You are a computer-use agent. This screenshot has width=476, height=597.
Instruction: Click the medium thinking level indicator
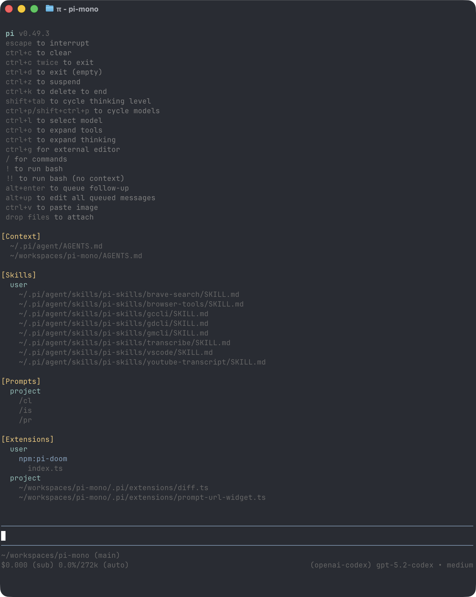(x=460, y=565)
